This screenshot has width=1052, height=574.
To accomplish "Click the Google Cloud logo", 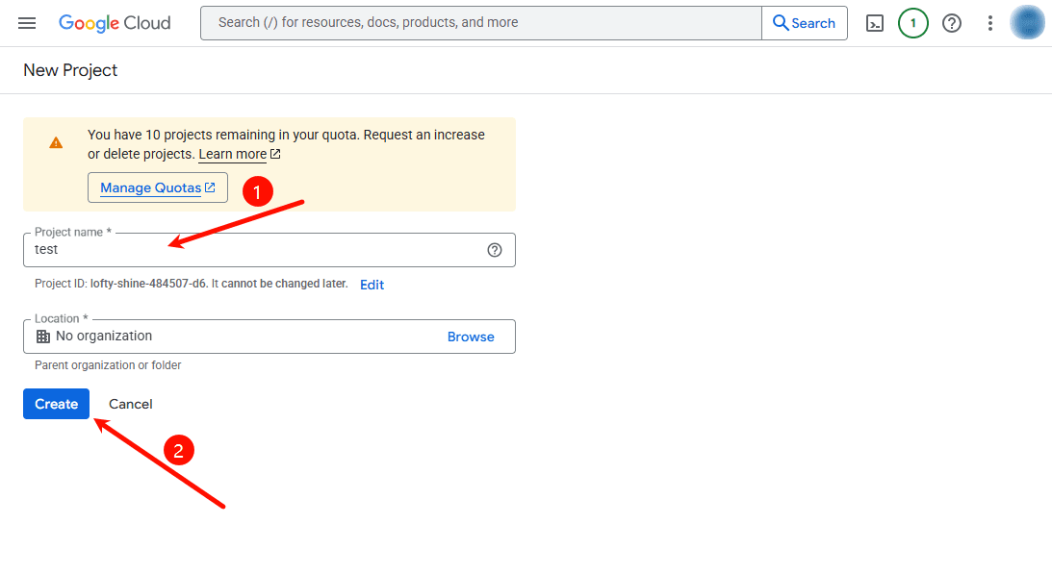I will coord(115,22).
